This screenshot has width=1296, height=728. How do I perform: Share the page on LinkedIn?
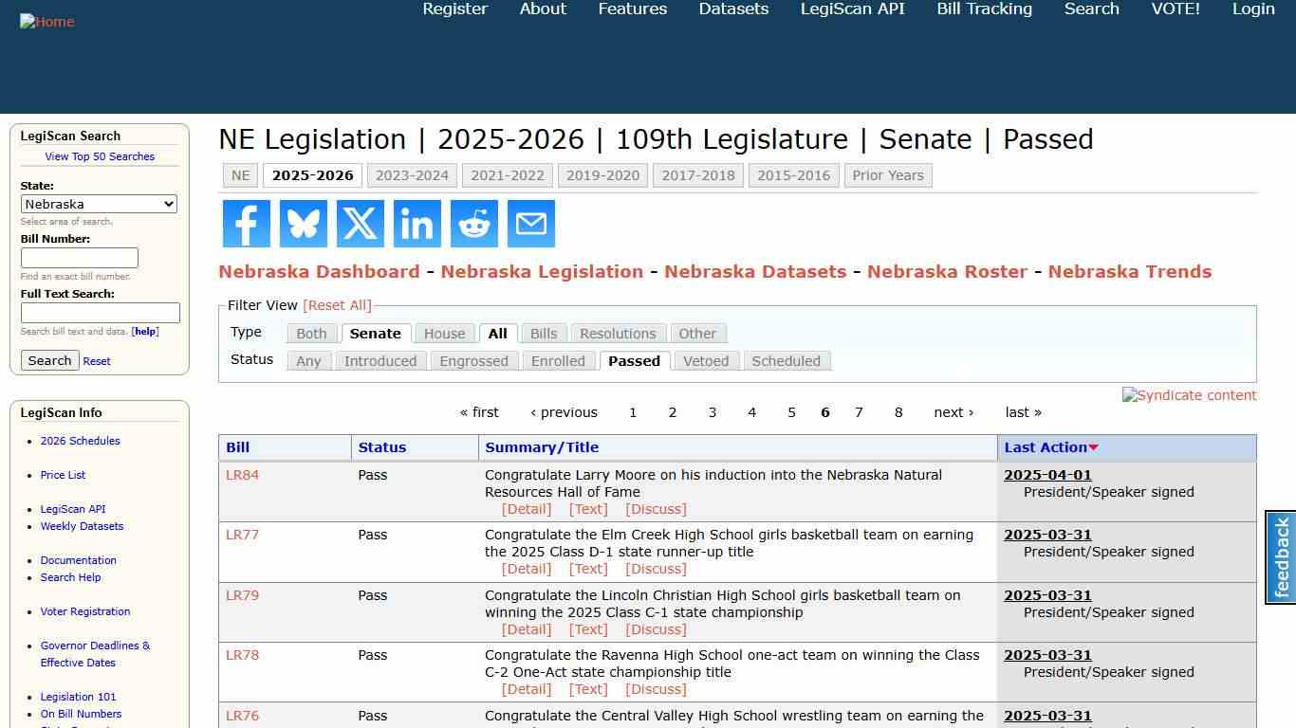click(x=417, y=224)
